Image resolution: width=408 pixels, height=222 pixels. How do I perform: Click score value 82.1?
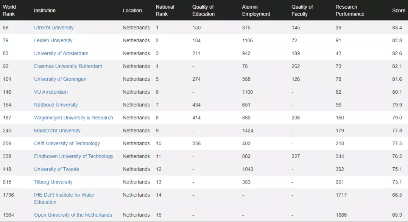(x=397, y=66)
